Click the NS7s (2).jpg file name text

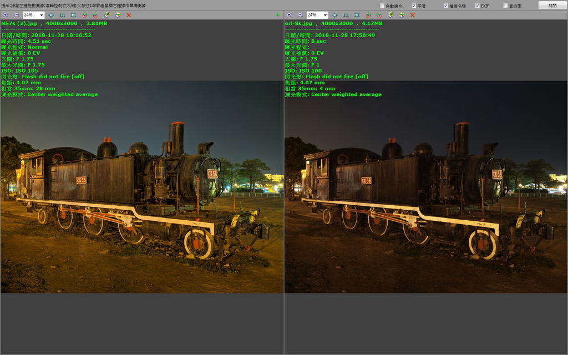click(19, 23)
